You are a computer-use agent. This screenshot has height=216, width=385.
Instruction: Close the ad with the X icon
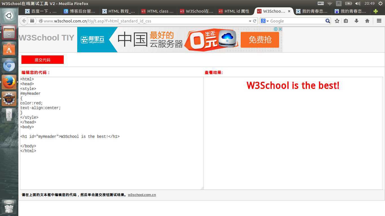click(280, 29)
